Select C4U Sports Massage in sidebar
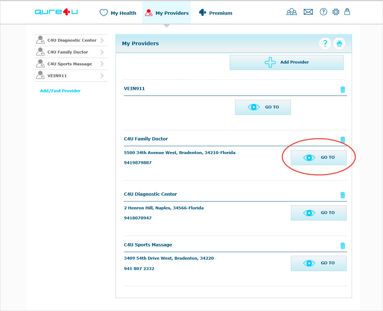 click(x=71, y=64)
